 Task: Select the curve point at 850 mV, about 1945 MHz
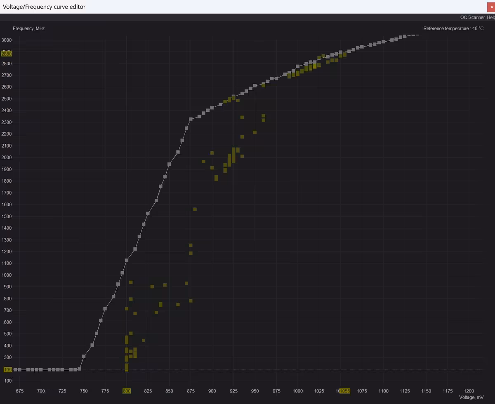[169, 164]
